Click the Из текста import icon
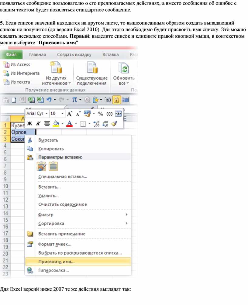This screenshot has height=305, width=248. pyautogui.click(x=6, y=82)
